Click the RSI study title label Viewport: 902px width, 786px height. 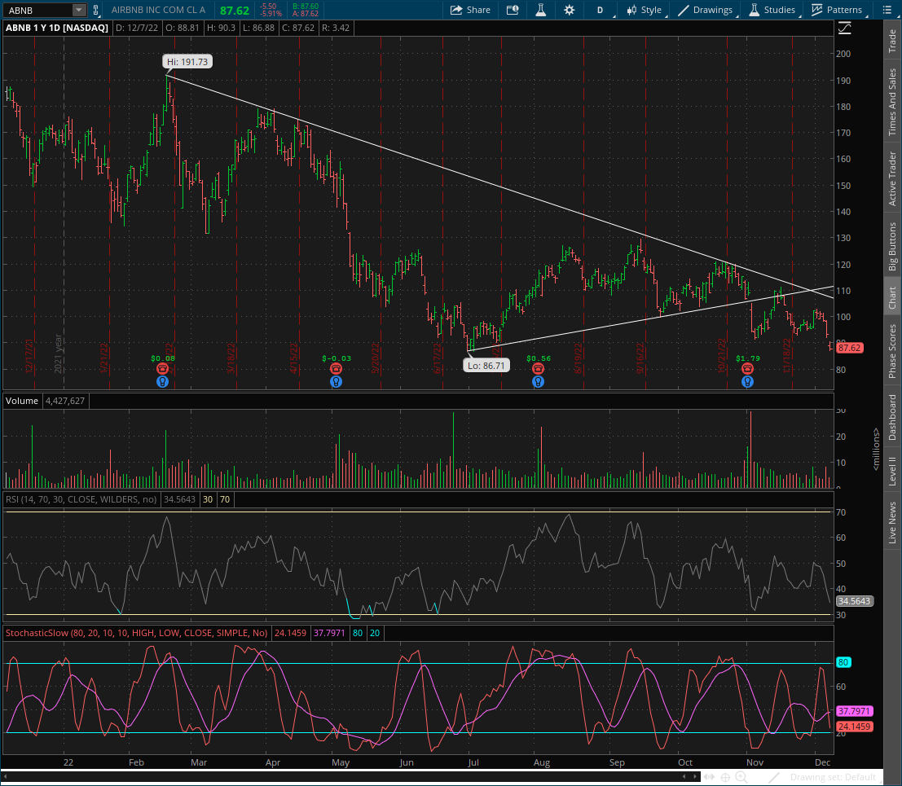[x=81, y=499]
